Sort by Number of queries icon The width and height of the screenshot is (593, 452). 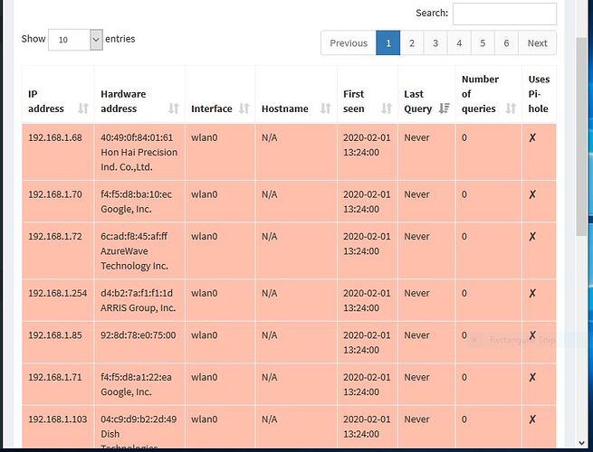[510, 108]
